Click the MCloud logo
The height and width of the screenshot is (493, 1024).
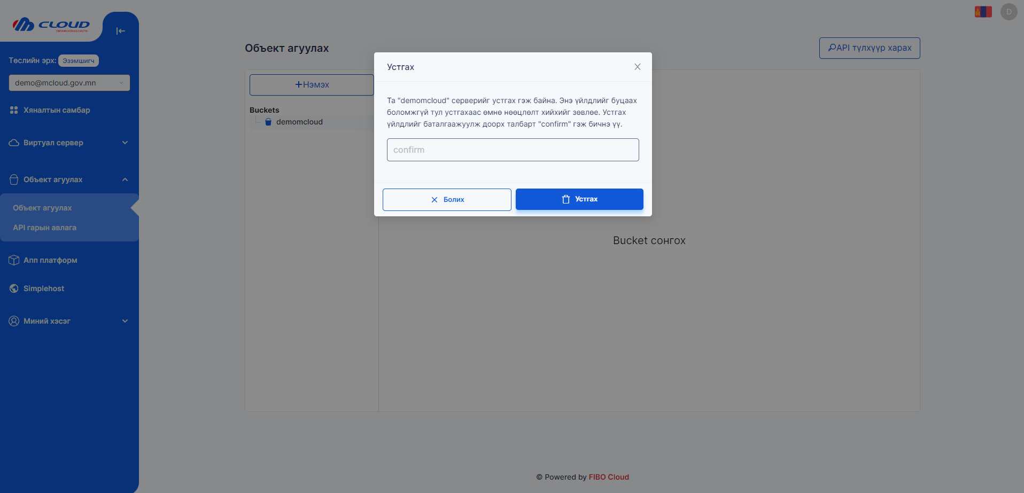(51, 25)
